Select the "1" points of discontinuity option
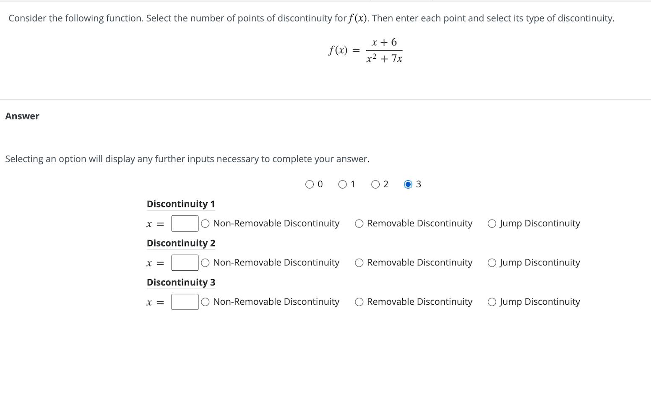Screen dimensions: 651x398 pyautogui.click(x=342, y=184)
